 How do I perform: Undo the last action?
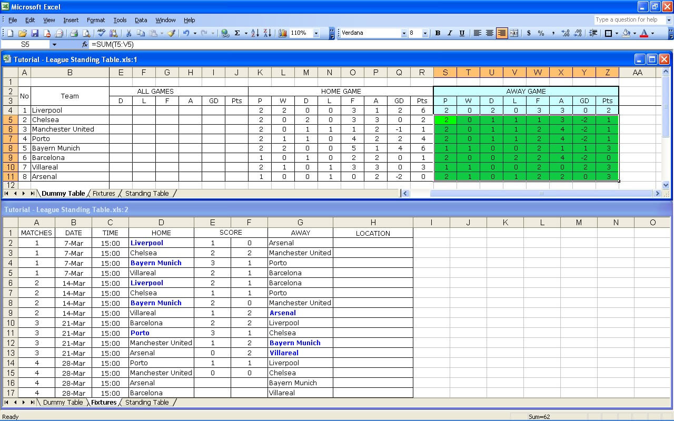click(186, 33)
